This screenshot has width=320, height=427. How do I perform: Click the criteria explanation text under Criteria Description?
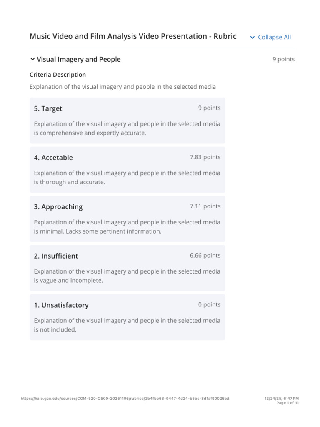point(123,87)
